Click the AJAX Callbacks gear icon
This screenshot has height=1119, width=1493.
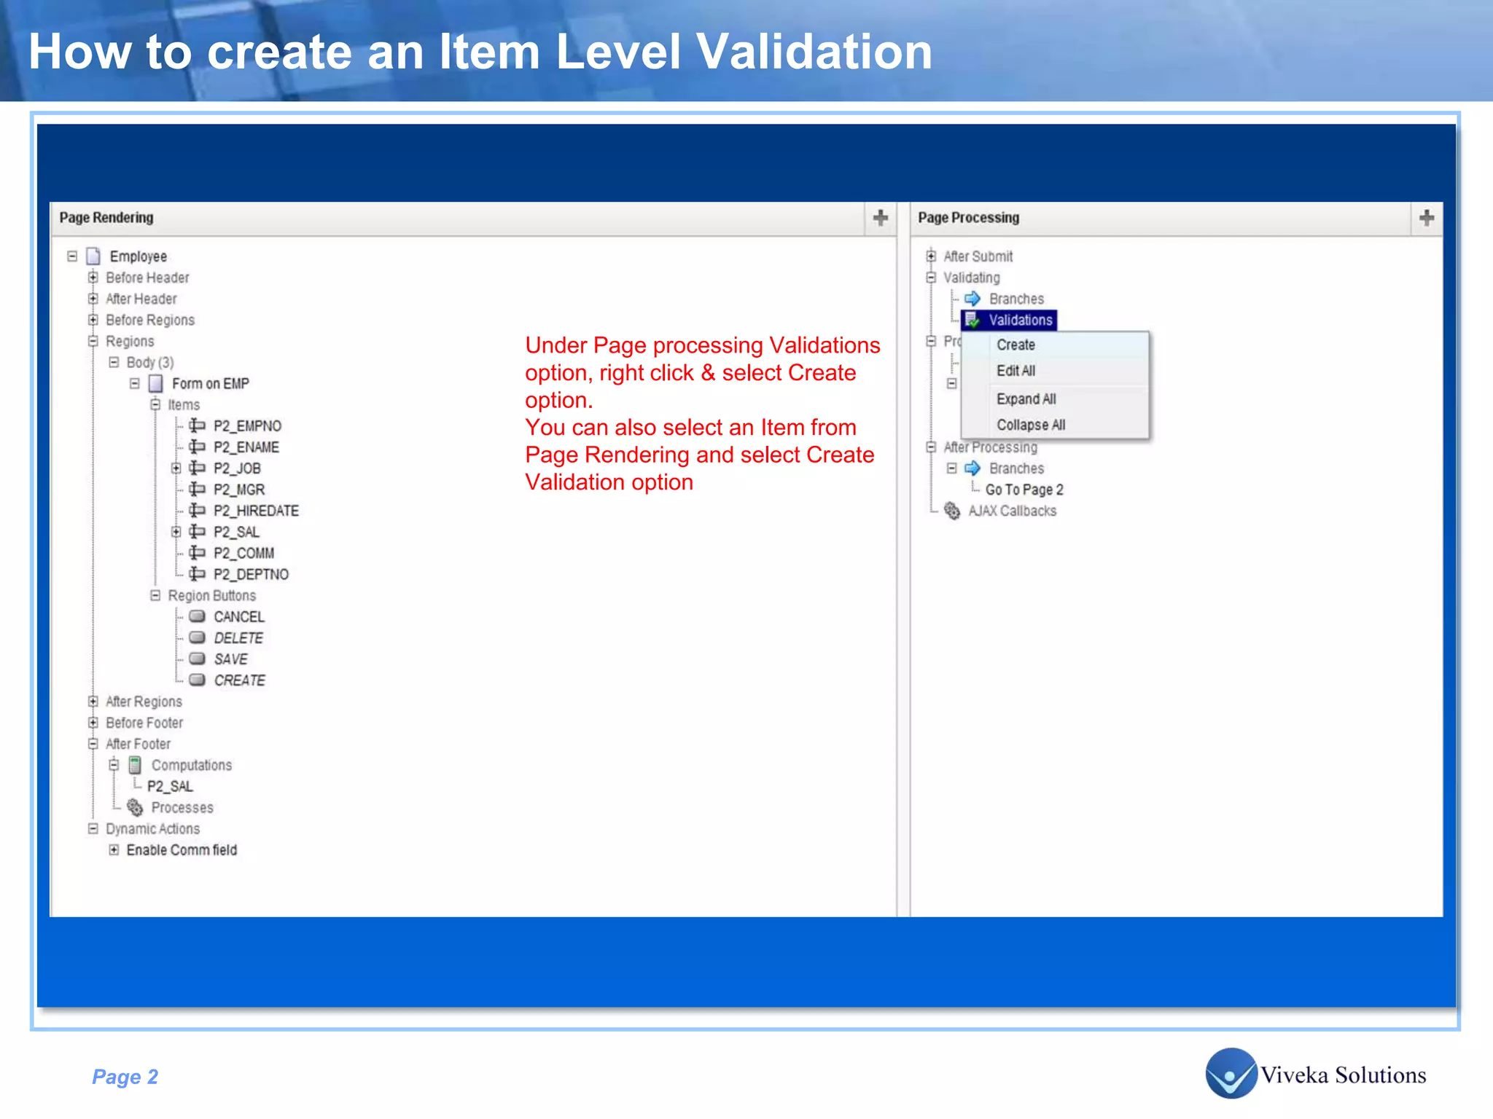[952, 511]
